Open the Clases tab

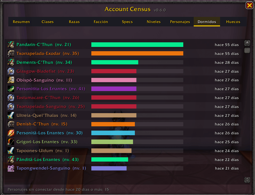pyautogui.click(x=48, y=22)
